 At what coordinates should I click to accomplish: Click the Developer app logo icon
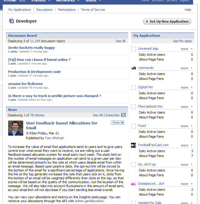click(11, 21)
